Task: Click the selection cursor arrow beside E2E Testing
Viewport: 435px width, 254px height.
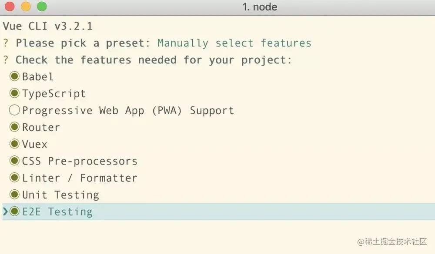Action: tap(5, 212)
